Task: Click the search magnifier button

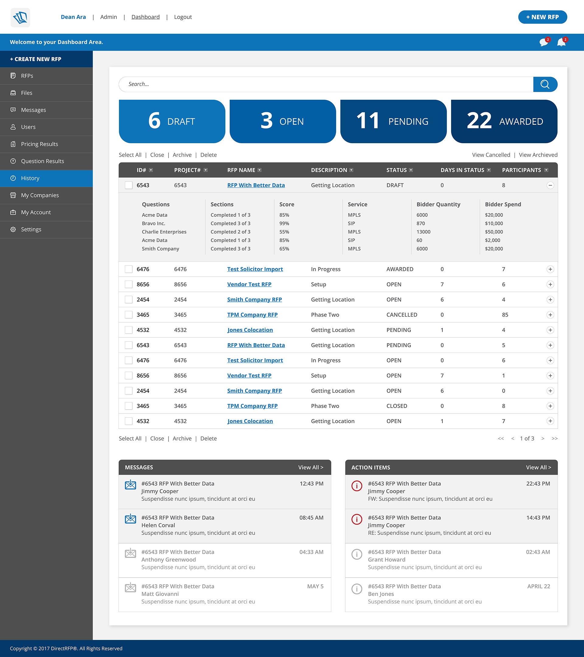Action: (x=545, y=84)
